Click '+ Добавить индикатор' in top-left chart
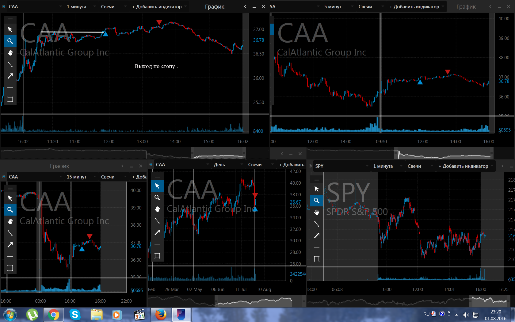515x322 pixels. click(x=159, y=6)
